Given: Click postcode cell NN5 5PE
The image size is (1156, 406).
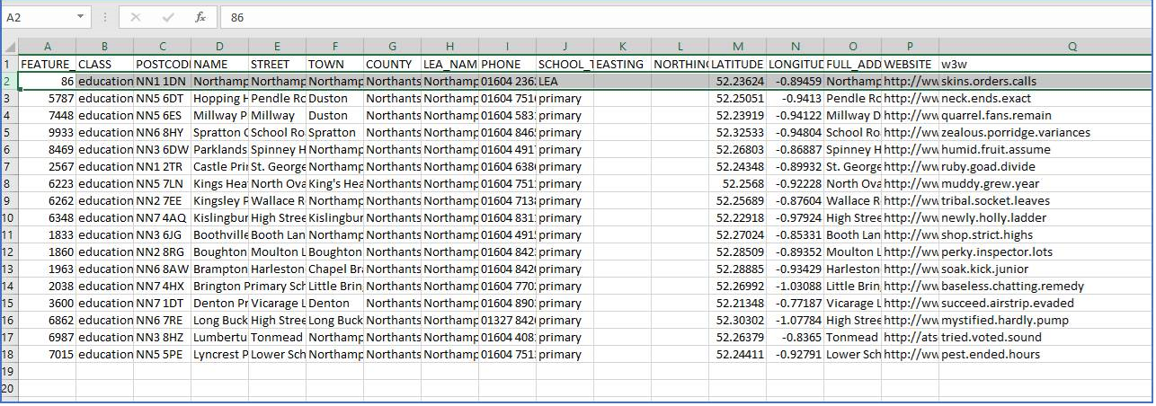Looking at the screenshot, I should coord(163,354).
